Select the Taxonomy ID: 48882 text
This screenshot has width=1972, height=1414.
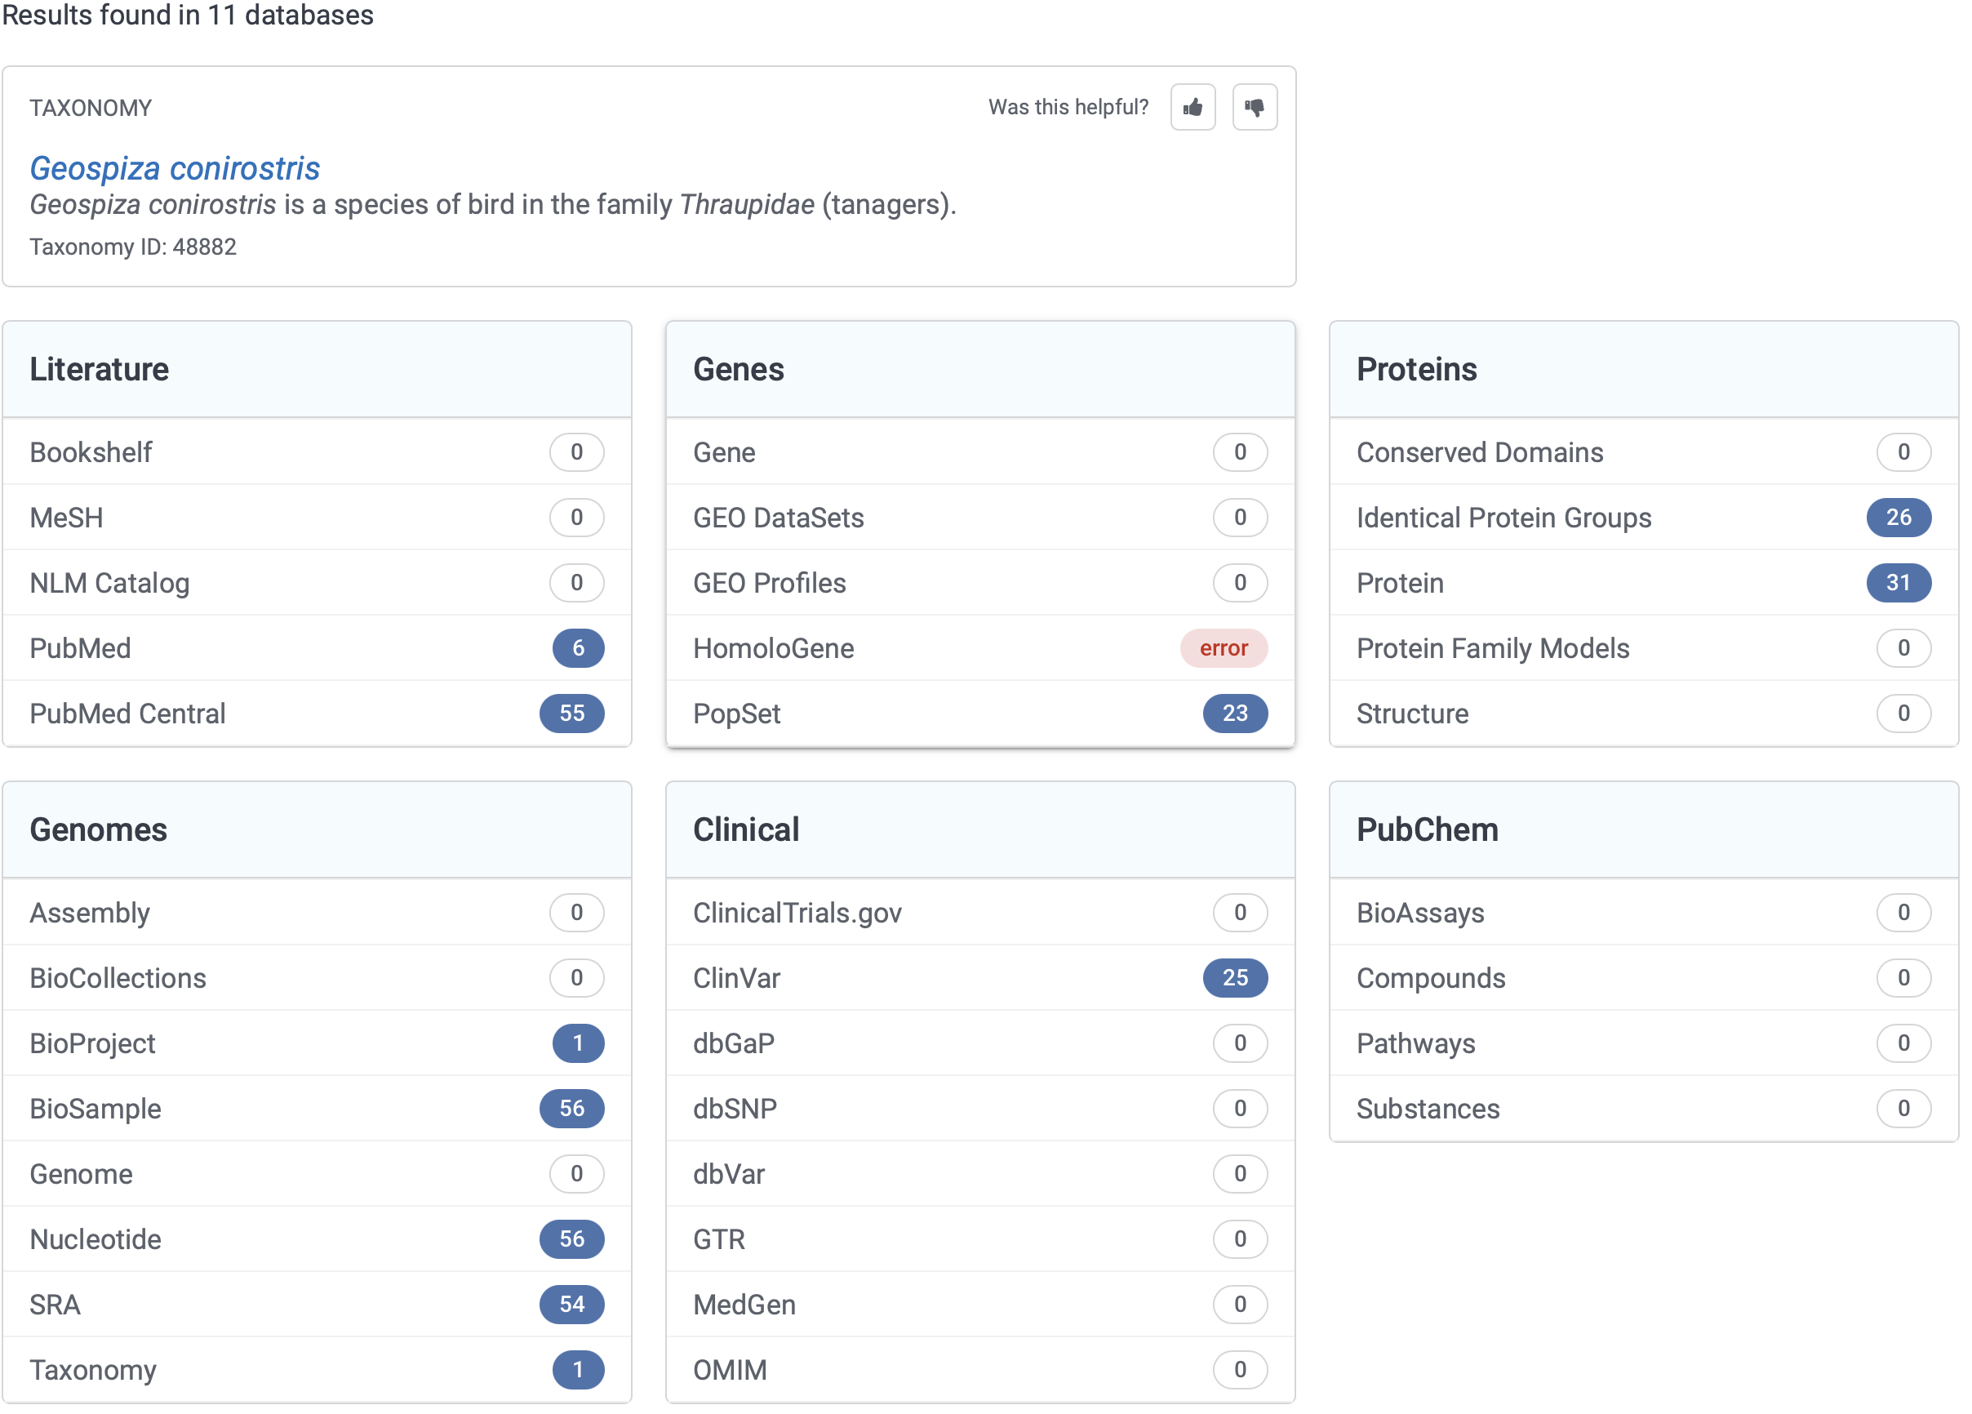click(x=133, y=247)
